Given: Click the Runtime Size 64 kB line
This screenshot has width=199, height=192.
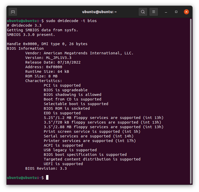Looking at the screenshot, I should (47, 72).
